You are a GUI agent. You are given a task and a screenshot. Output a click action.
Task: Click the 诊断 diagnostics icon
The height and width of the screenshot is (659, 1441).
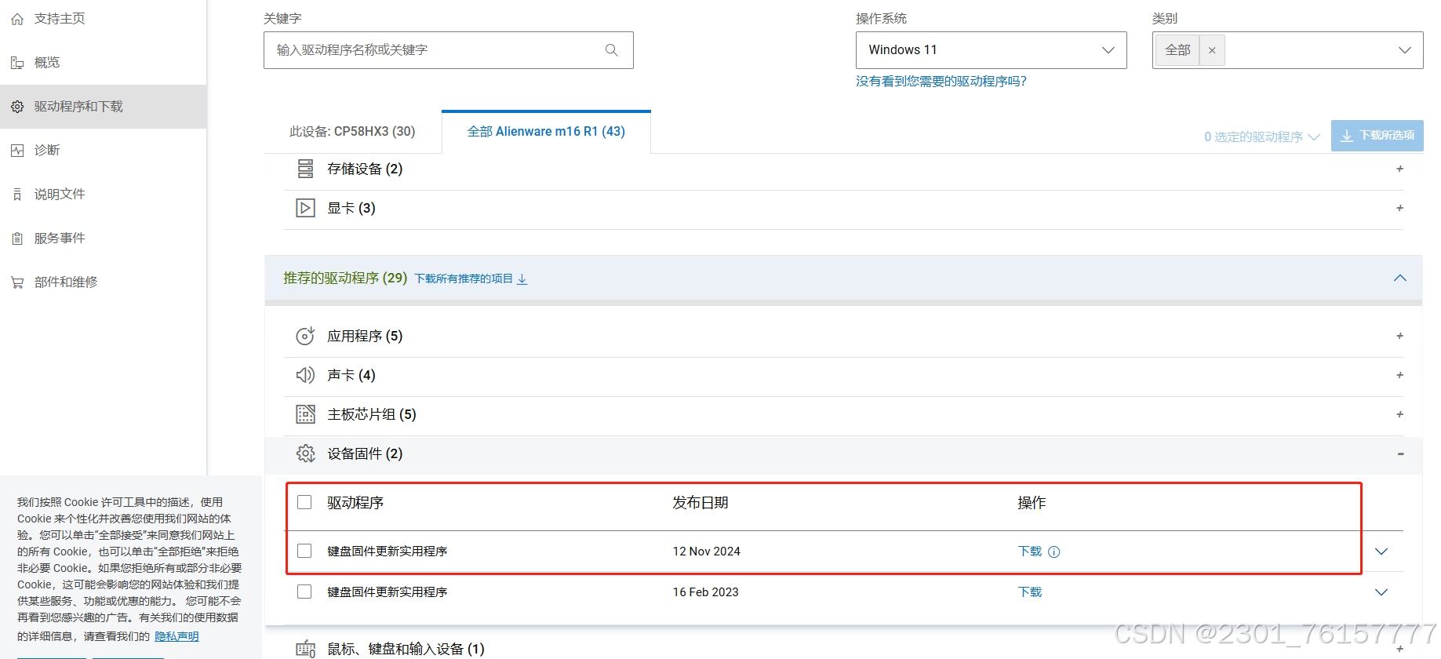[x=17, y=151]
